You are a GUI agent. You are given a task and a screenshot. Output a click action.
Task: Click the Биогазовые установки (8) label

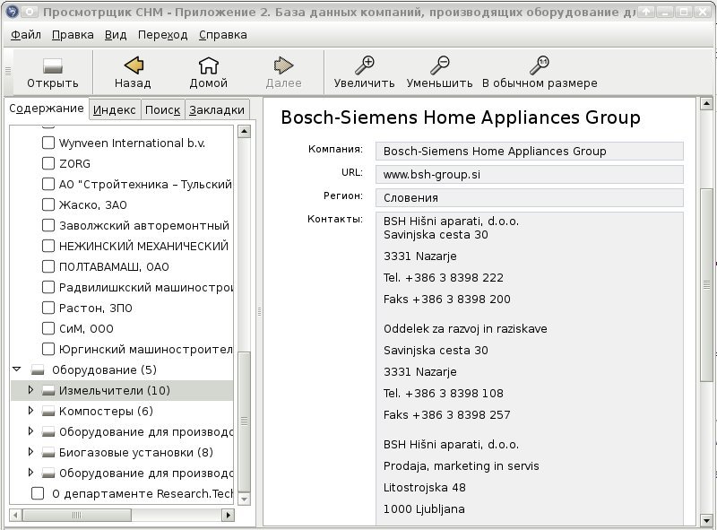[x=136, y=452]
